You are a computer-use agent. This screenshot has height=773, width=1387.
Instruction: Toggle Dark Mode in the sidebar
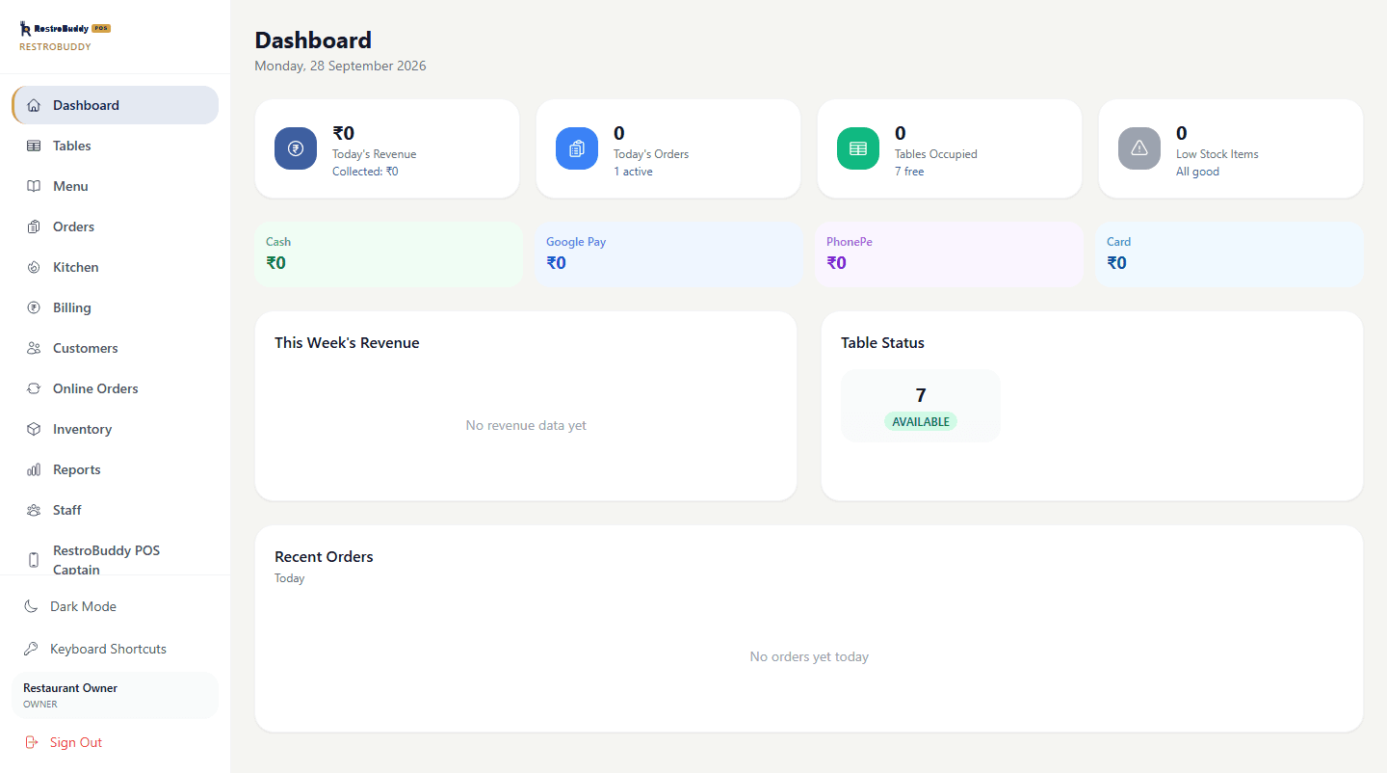115,606
